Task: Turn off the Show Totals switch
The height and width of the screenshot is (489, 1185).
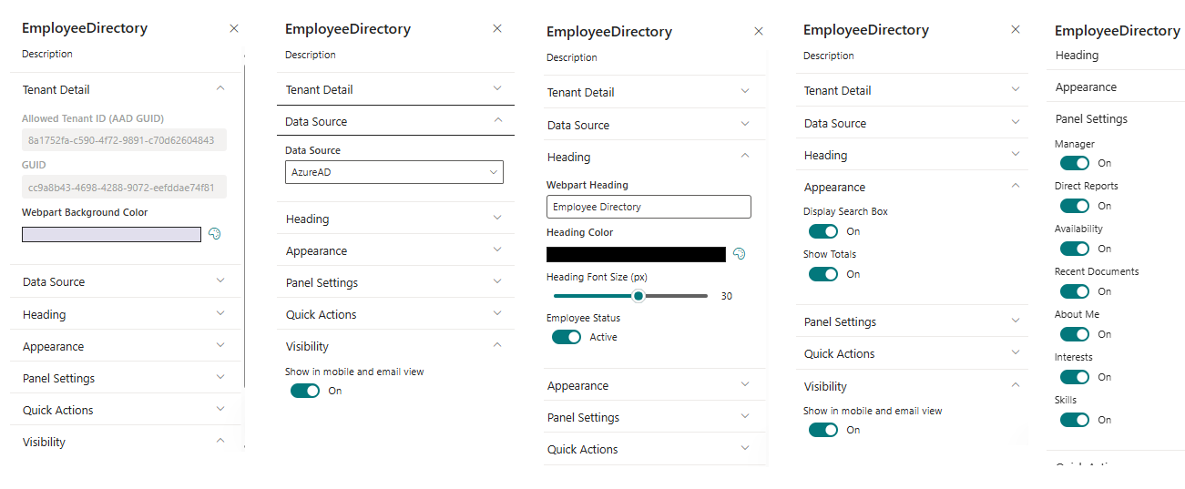Action: pos(823,274)
